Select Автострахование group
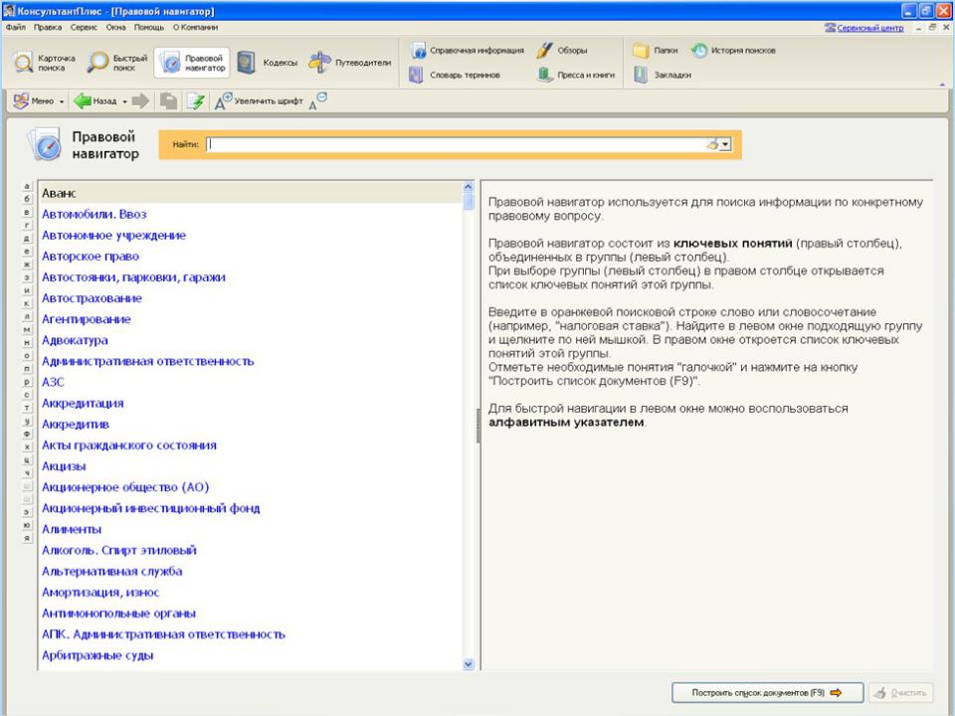955x716 pixels. (x=92, y=298)
